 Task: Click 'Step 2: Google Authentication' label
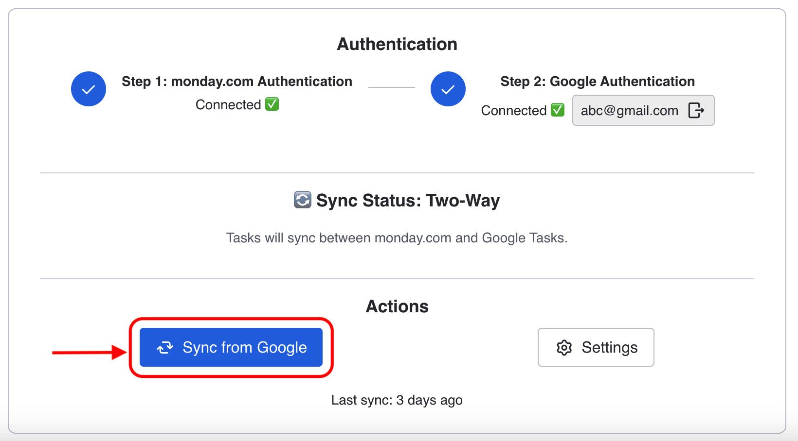pyautogui.click(x=598, y=81)
